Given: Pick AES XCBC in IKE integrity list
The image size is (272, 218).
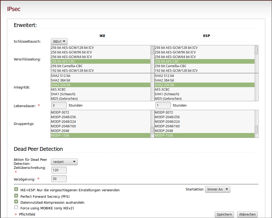Looking at the screenshot, I should 100,90.
